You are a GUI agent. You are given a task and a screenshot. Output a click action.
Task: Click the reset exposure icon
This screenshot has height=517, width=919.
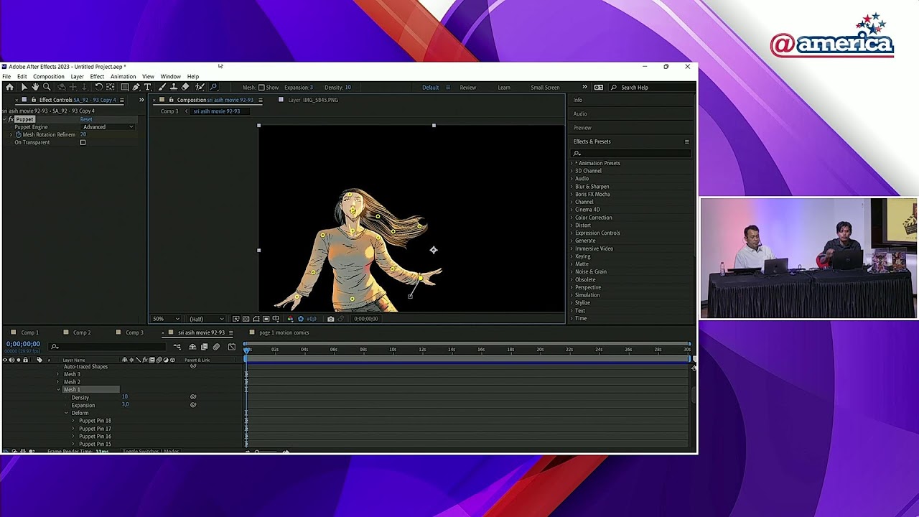click(x=301, y=319)
